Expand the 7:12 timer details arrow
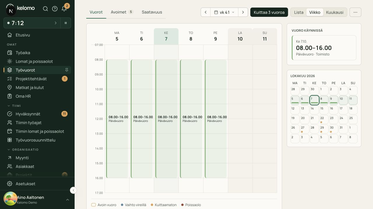Image resolution: width=373 pixels, height=209 pixels. 56,23
